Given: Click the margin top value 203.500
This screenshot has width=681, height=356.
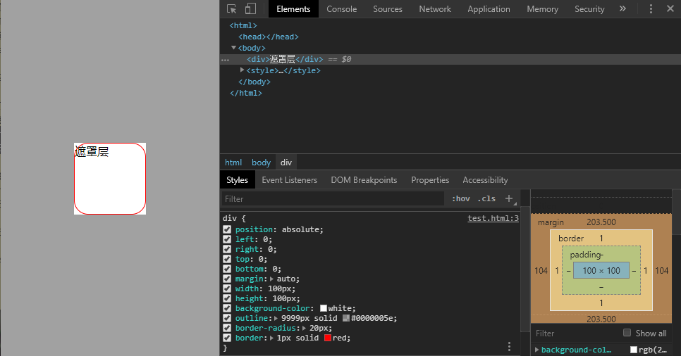Looking at the screenshot, I should pos(601,222).
